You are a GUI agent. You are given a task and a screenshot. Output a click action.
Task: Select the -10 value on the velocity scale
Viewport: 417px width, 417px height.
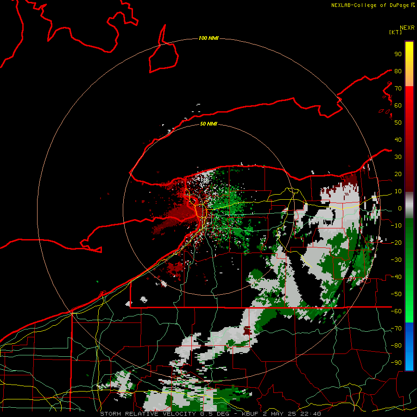pos(396,226)
